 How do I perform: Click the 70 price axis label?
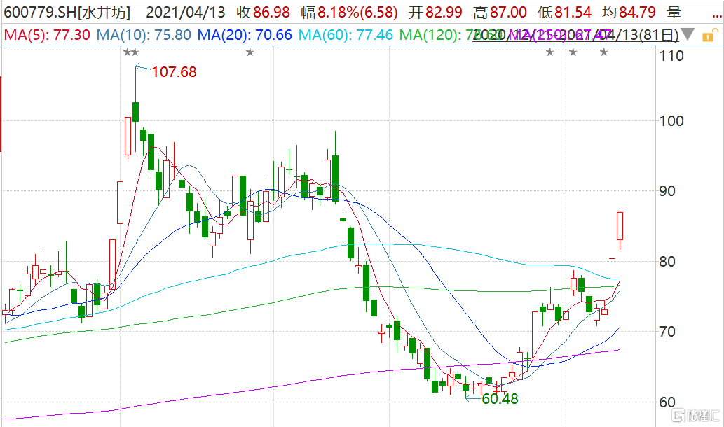(667, 332)
